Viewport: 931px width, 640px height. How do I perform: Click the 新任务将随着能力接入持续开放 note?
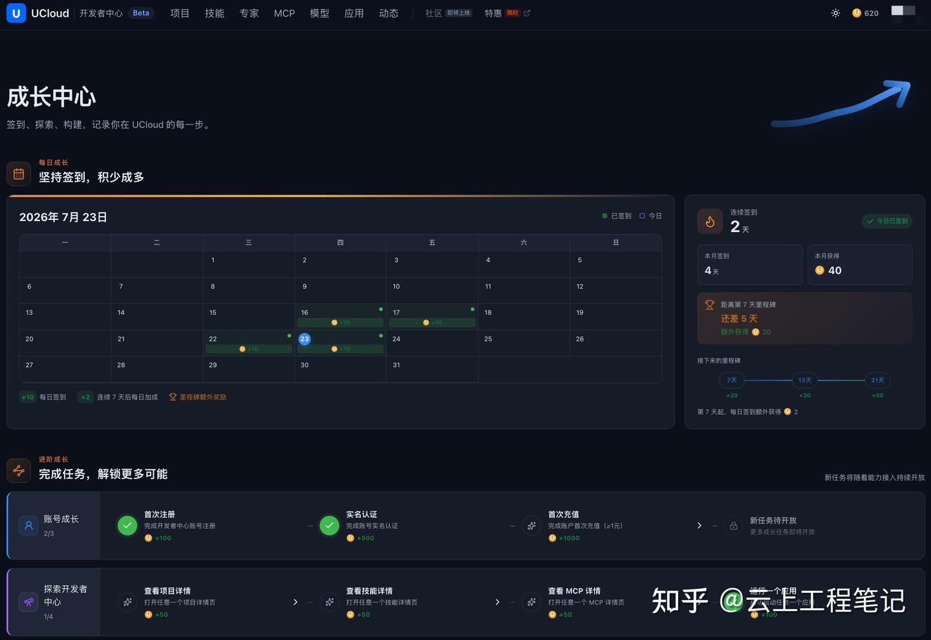coord(875,478)
